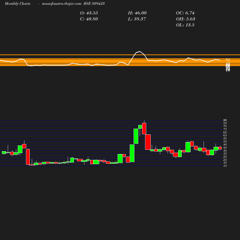Click the 'OH: 5.63' reading
Screen dimensions: 240x240
186,19
